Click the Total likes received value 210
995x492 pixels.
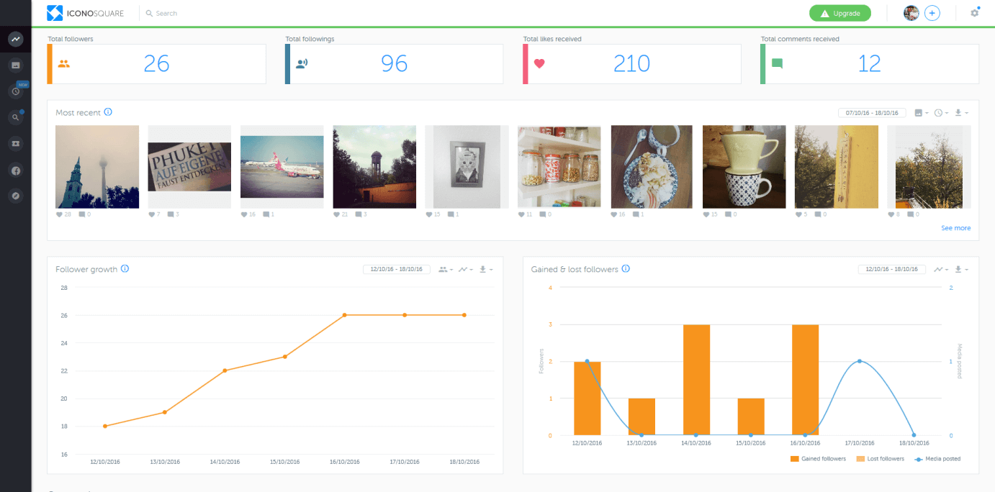pyautogui.click(x=631, y=63)
